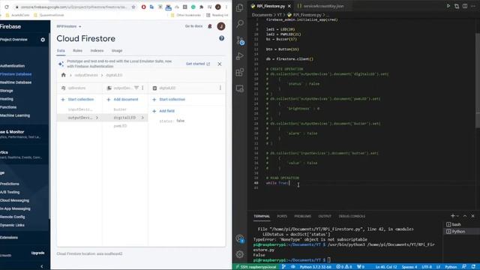Collapse the Firebase side navigation
This screenshot has height=270, width=480.
pyautogui.click(x=42, y=266)
